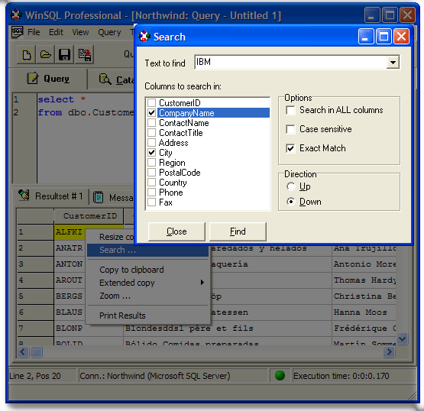Click the Save all toolbar icon
The image size is (424, 411).
click(84, 55)
